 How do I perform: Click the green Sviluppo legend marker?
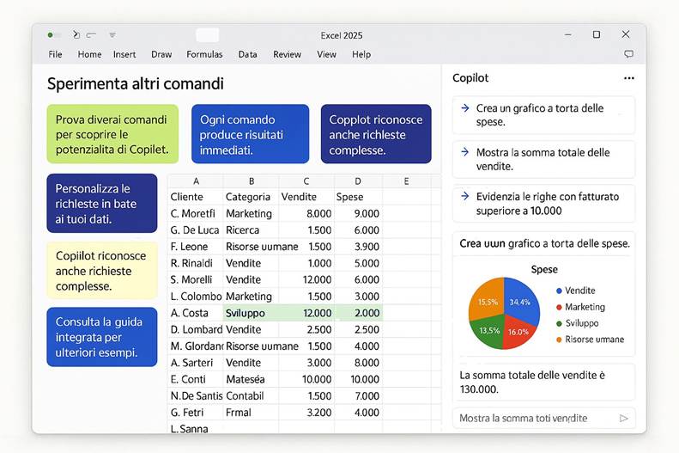[559, 323]
